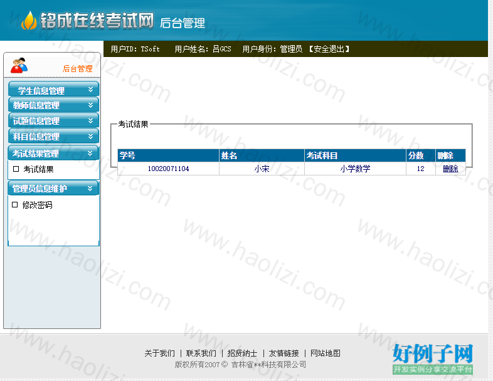This screenshot has height=381, width=493.
Task: Click the 用户姓名: 吕GCS text
Action: tap(203, 49)
